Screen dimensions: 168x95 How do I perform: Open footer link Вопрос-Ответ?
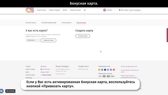click(45, 72)
